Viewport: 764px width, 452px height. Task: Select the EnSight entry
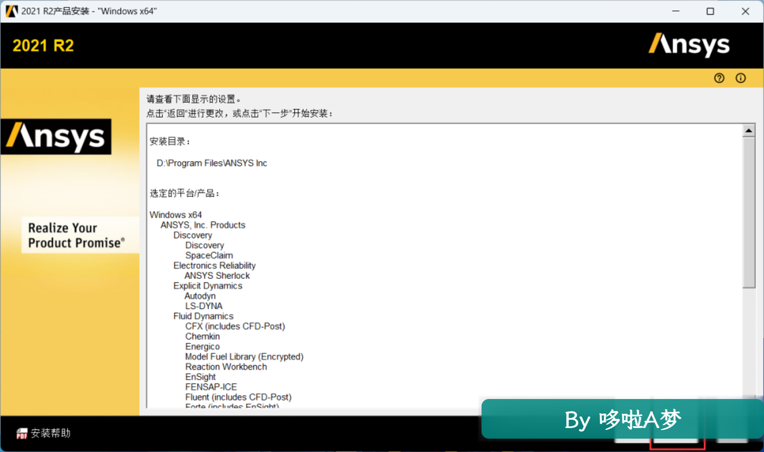[x=200, y=377]
